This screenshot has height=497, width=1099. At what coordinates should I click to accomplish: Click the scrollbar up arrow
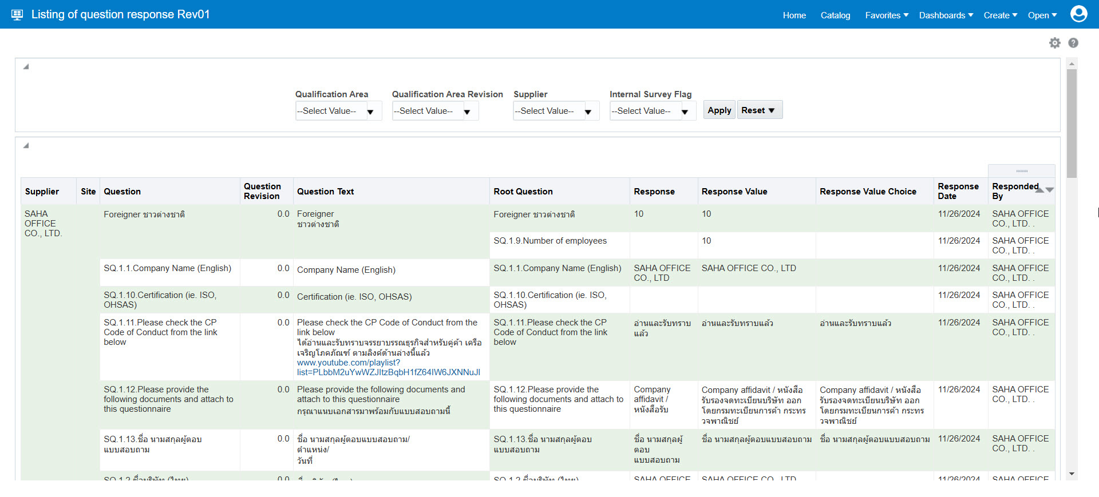1072,63
